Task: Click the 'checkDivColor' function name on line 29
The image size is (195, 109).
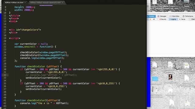Action: (x=36, y=67)
